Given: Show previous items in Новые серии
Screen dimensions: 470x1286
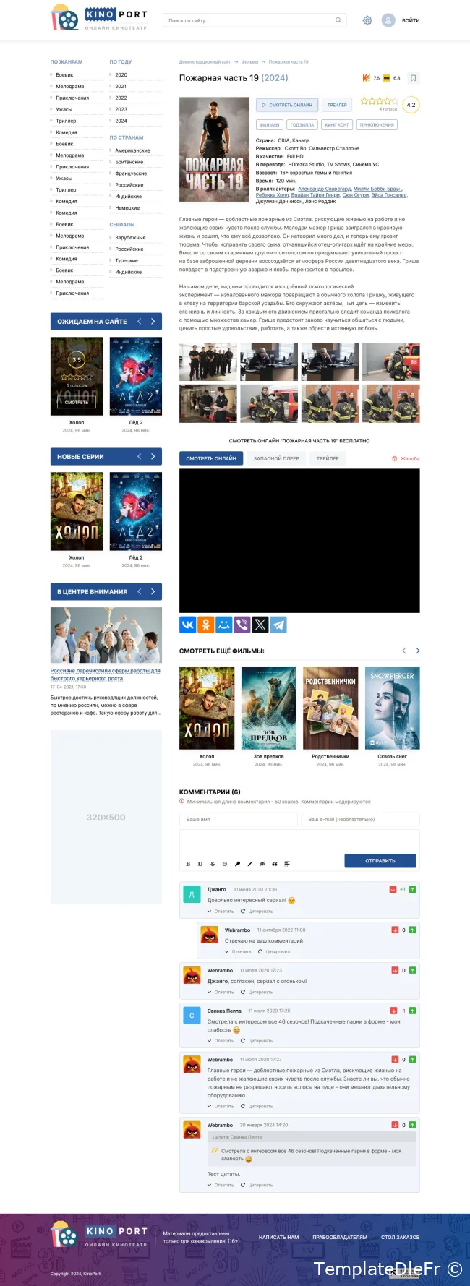Looking at the screenshot, I should [140, 457].
